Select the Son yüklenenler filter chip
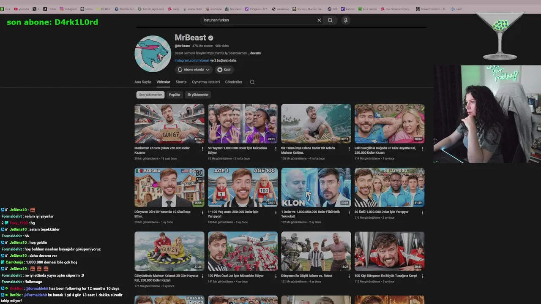The width and height of the screenshot is (541, 304). tap(150, 95)
